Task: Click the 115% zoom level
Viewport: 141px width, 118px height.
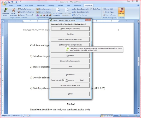Action: (116, 116)
